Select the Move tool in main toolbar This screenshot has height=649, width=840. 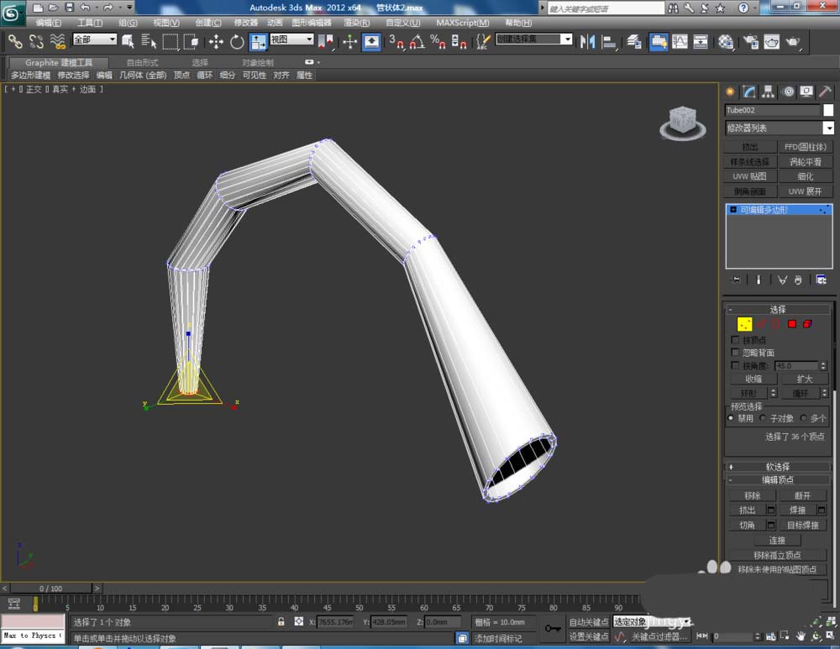click(x=216, y=41)
